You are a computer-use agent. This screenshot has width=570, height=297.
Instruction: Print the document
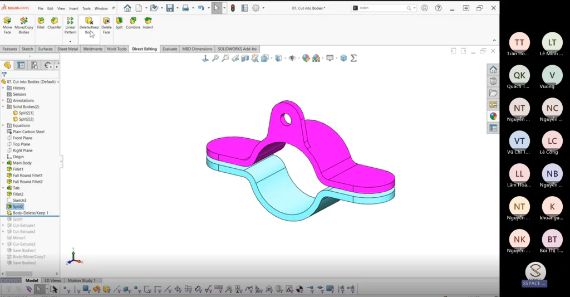[x=185, y=8]
